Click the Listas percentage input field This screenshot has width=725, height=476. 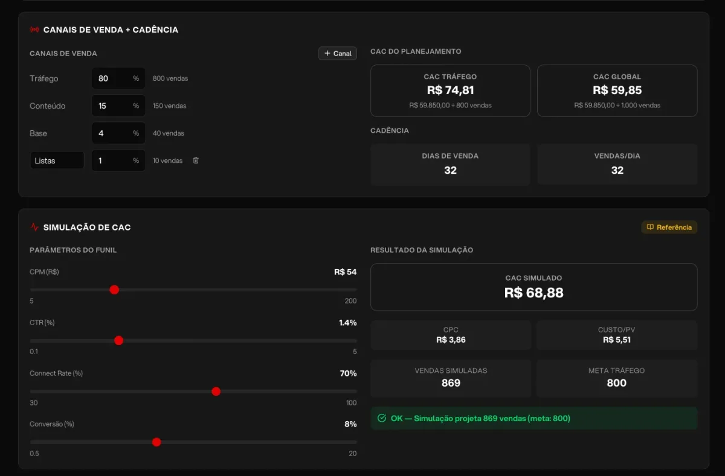118,160
